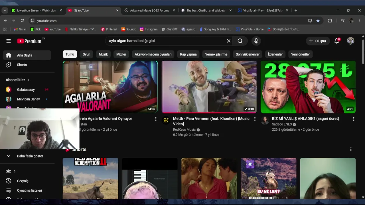This screenshot has height=205, width=365.
Task: Open the Instagram bookmark
Action: pos(149,29)
